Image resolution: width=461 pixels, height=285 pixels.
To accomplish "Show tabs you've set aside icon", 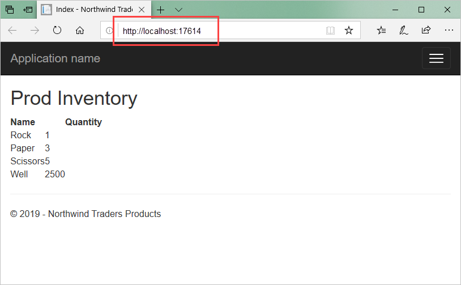I will [10, 10].
